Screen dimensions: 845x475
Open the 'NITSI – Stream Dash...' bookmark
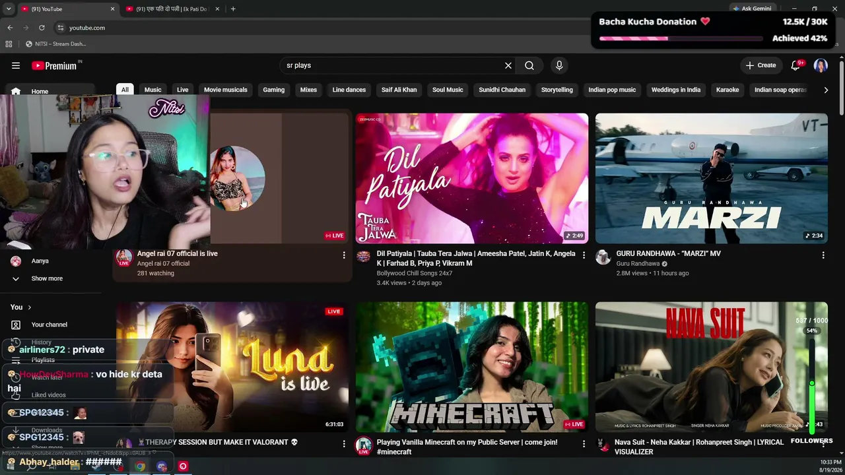[x=55, y=44]
